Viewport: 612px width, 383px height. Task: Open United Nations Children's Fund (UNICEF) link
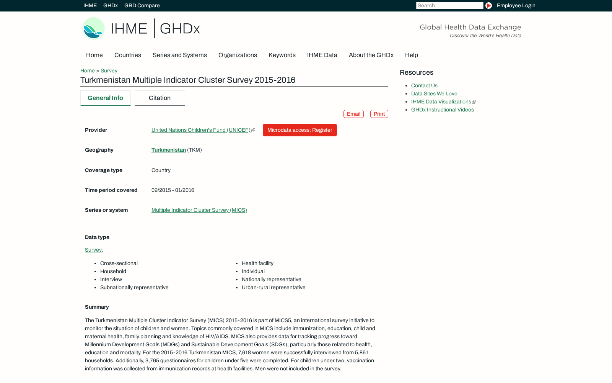(201, 130)
